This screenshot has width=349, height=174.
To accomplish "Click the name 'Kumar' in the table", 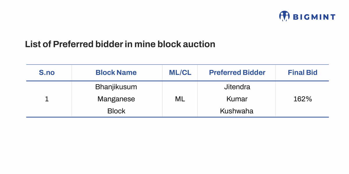I will (x=237, y=99).
